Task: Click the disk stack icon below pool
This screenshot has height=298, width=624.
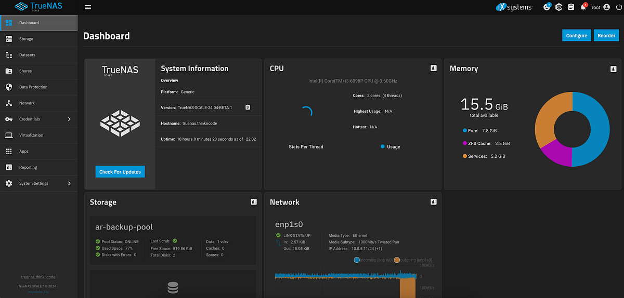Action: tap(173, 288)
